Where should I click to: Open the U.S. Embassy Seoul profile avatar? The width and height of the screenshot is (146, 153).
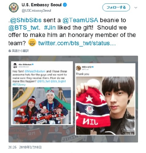pos(14,8)
